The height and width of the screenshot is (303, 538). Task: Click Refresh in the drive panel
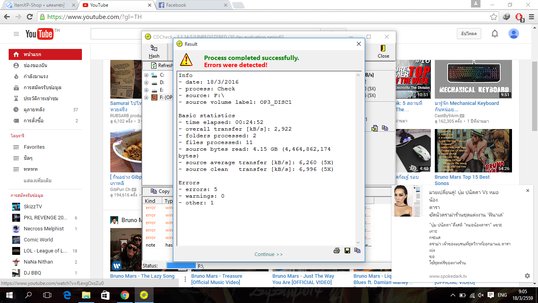[x=162, y=65]
